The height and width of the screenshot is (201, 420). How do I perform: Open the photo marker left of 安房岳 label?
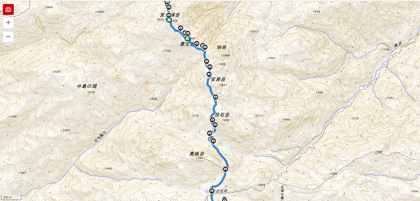pos(209,74)
